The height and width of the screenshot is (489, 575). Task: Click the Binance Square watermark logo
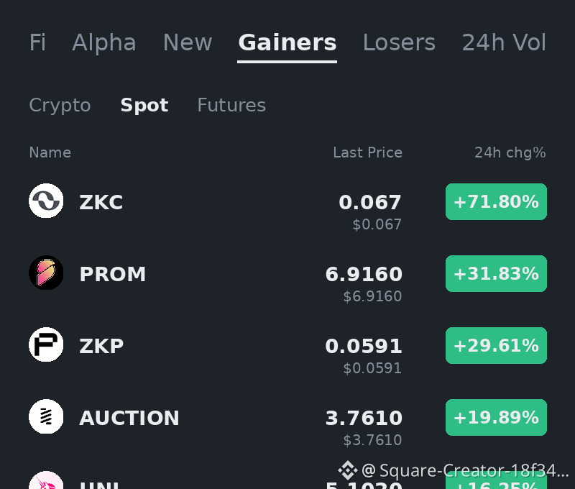[348, 470]
